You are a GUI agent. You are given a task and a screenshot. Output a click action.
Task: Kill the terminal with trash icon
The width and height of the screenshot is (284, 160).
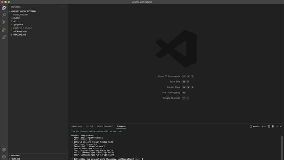(273, 126)
